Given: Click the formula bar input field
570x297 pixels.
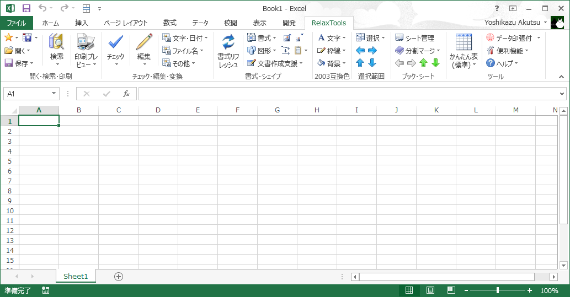Looking at the screenshot, I should click(349, 94).
